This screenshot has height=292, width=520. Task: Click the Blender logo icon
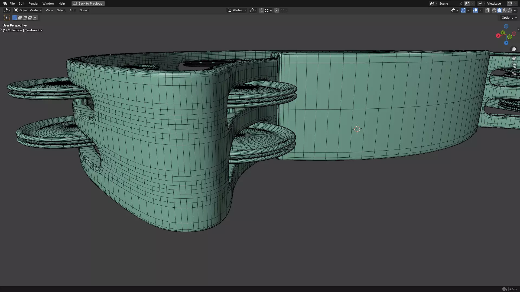point(5,4)
